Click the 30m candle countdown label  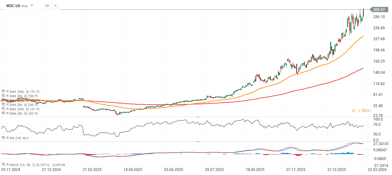(x=361, y=111)
